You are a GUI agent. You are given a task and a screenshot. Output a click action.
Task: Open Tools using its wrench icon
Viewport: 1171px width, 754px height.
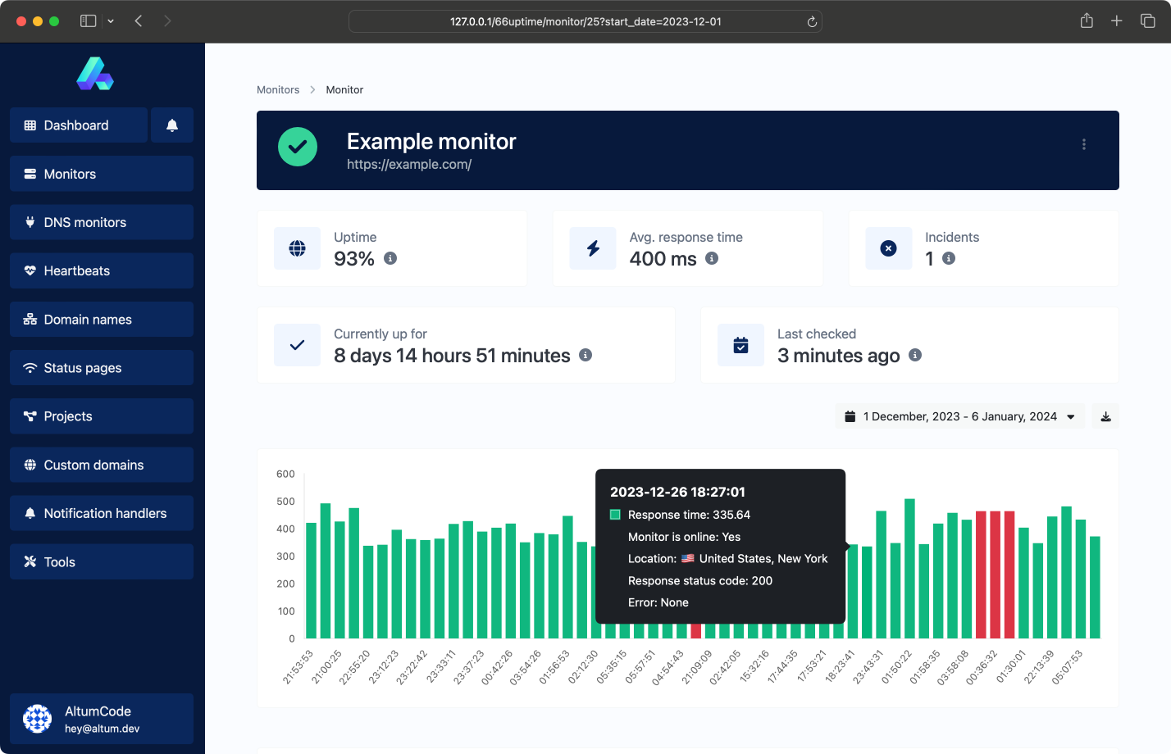(x=30, y=561)
